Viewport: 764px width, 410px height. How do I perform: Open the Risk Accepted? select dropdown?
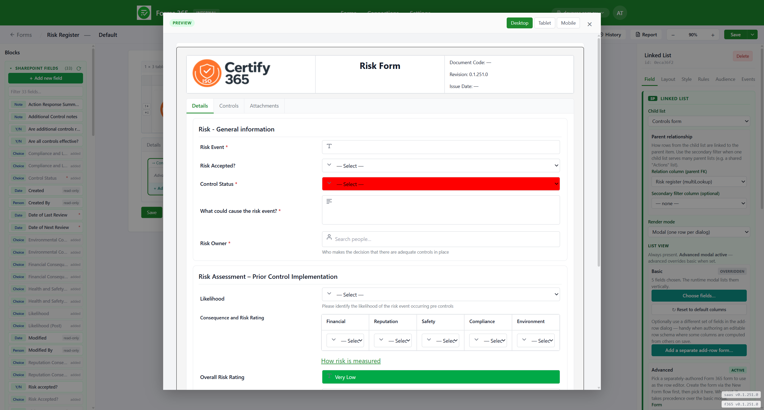click(441, 166)
